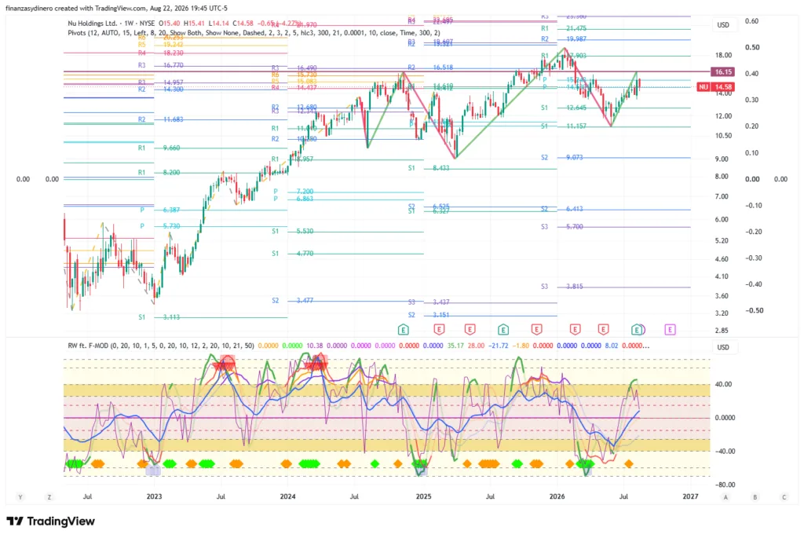Click the 35.17 indicator value
The height and width of the screenshot is (538, 804).
[455, 346]
